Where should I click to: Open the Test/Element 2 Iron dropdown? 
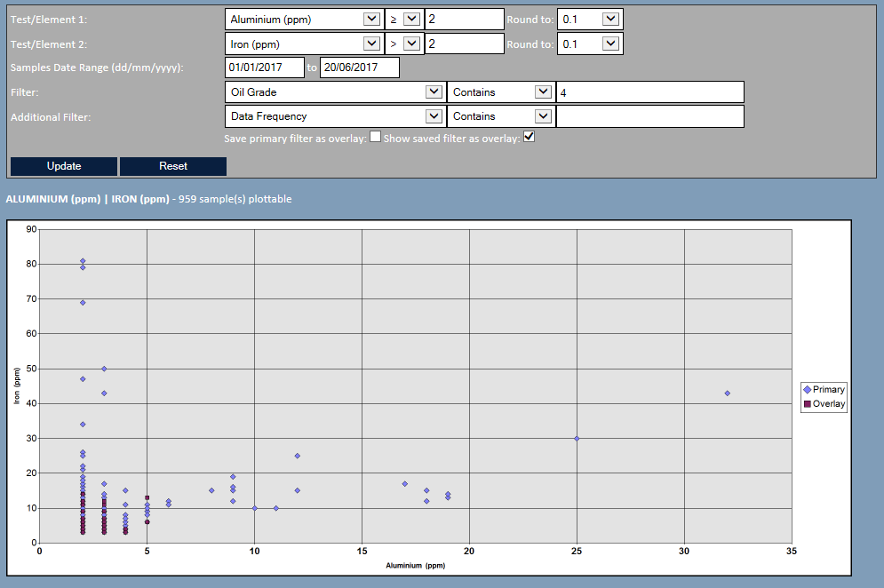click(x=304, y=44)
